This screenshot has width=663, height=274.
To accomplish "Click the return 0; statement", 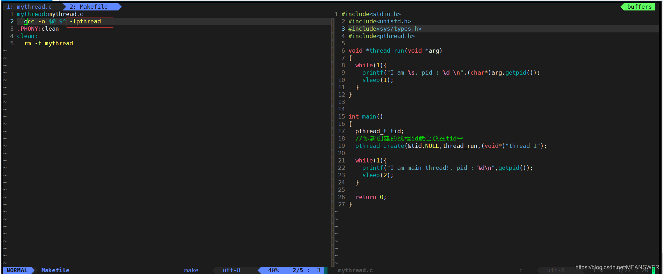I will [x=371, y=197].
